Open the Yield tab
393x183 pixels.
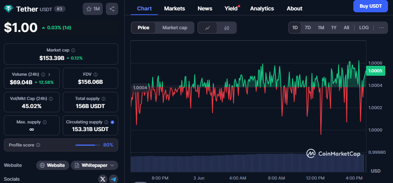[x=231, y=8]
